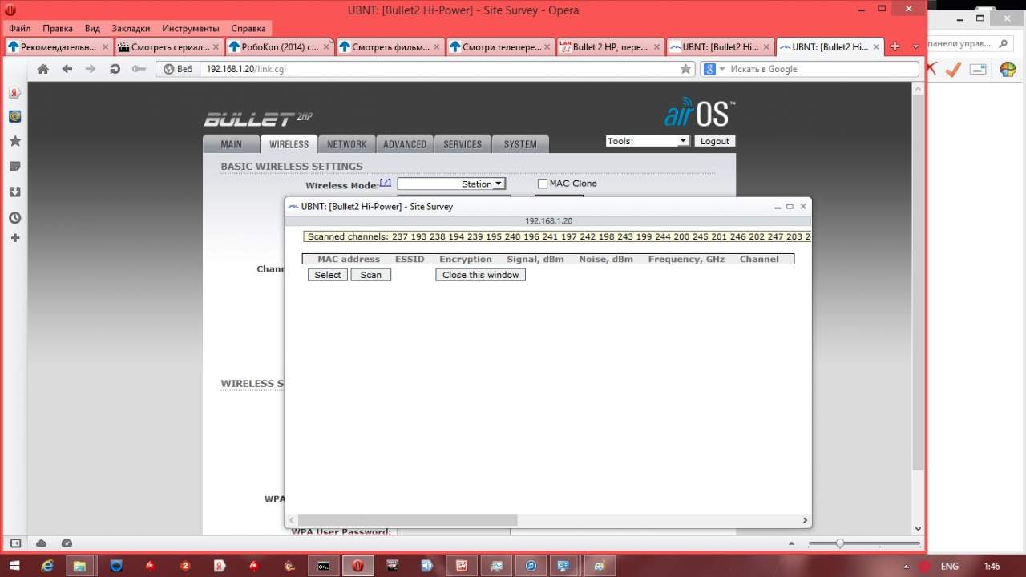Add a new sidebar panel
Viewport: 1026px width, 577px height.
click(x=14, y=238)
